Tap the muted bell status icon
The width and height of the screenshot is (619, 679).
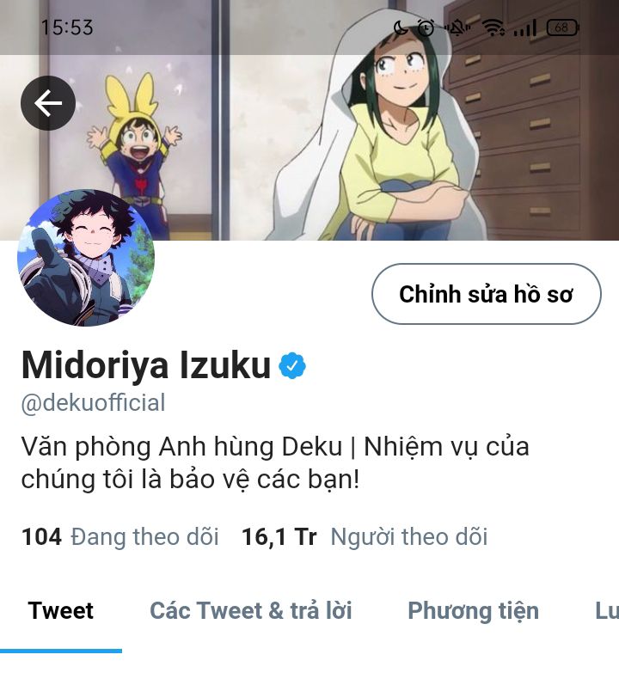[x=458, y=28]
